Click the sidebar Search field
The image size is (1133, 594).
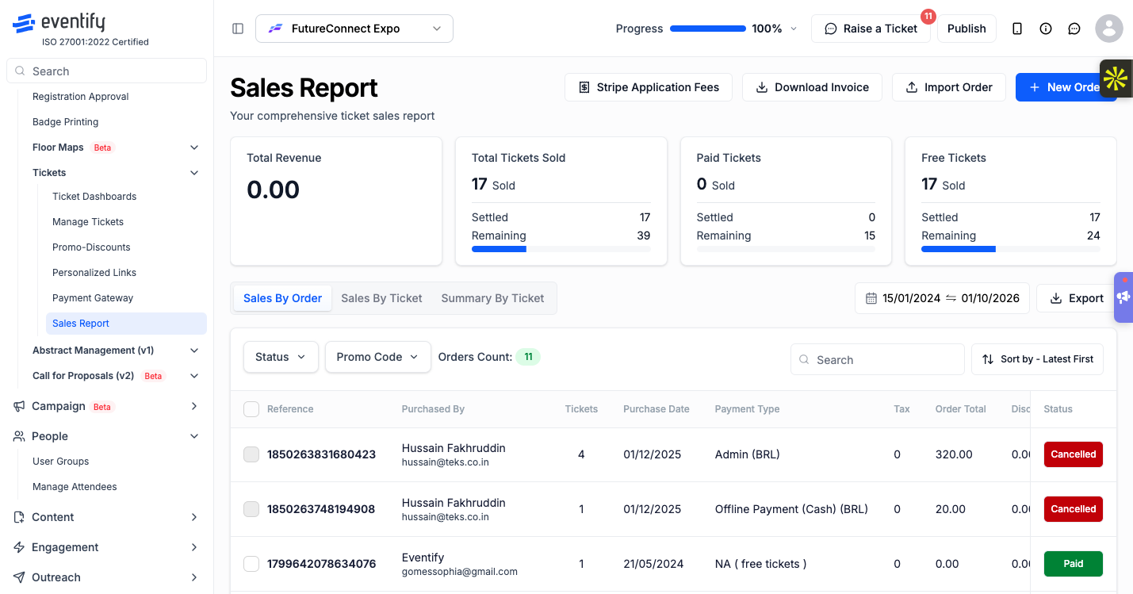click(106, 71)
